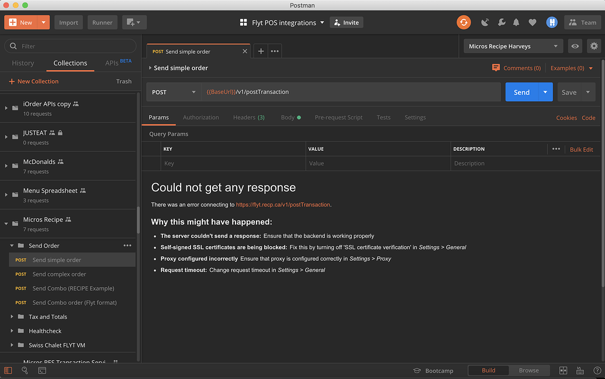Click the Bulk Edit link
The image size is (605, 379).
pos(581,149)
